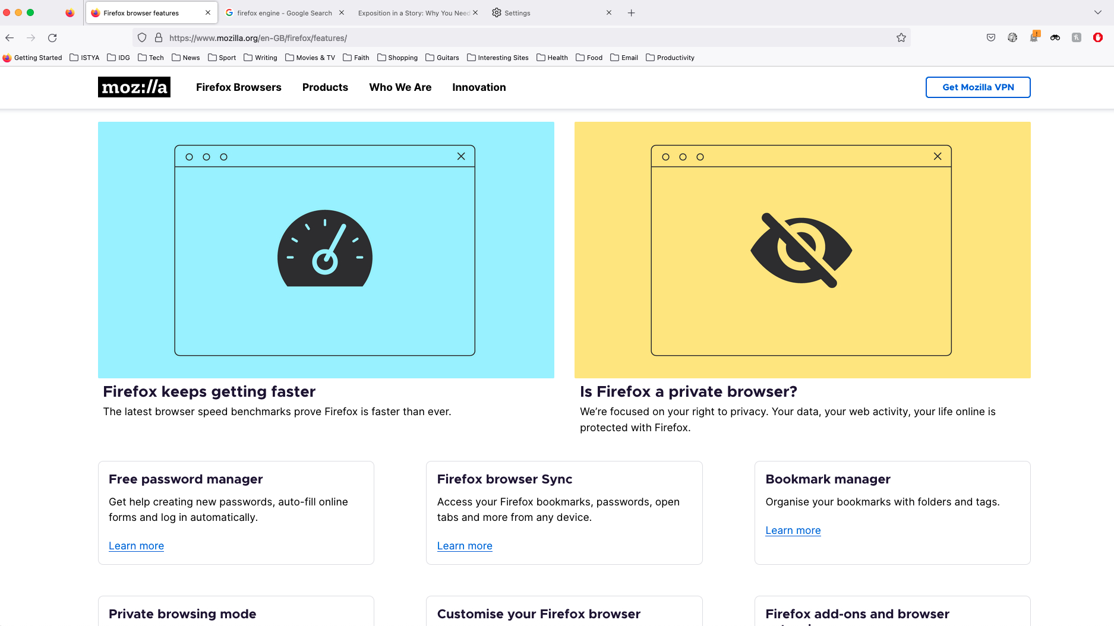Open the Health bookmarks folder
This screenshot has width=1114, height=626.
tap(552, 58)
